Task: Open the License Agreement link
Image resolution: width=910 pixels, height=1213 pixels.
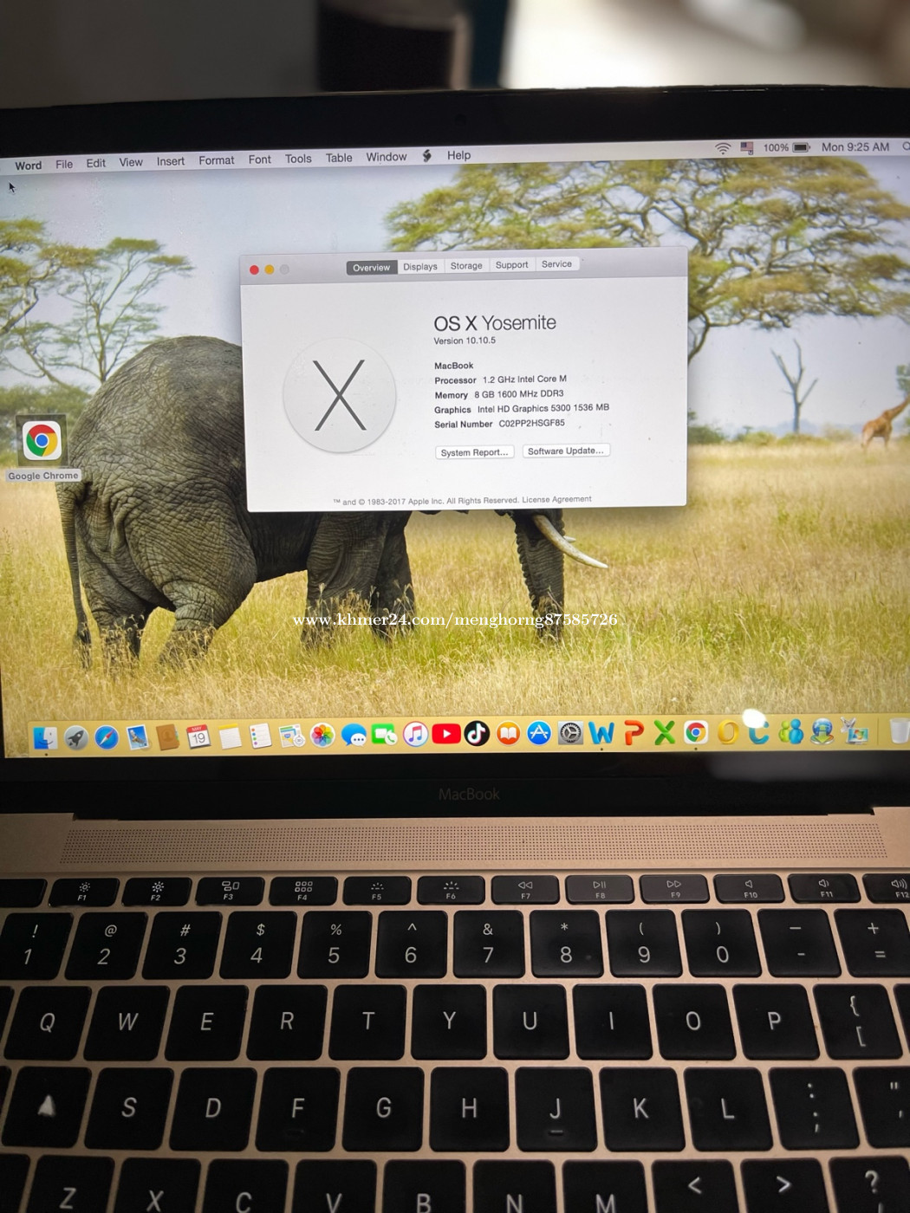Action: click(x=556, y=499)
